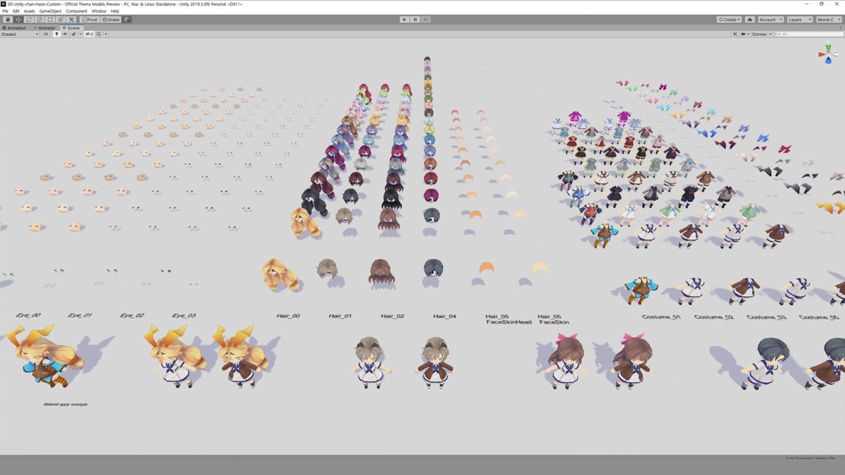
Task: Toggle Pivot handle position
Action: pos(90,20)
